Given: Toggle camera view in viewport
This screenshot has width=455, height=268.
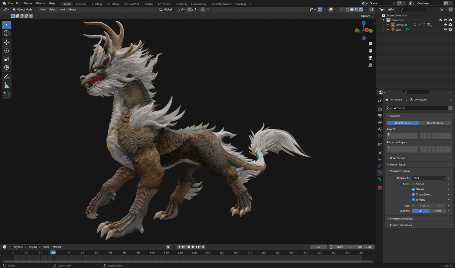Looking at the screenshot, I should coord(370,58).
